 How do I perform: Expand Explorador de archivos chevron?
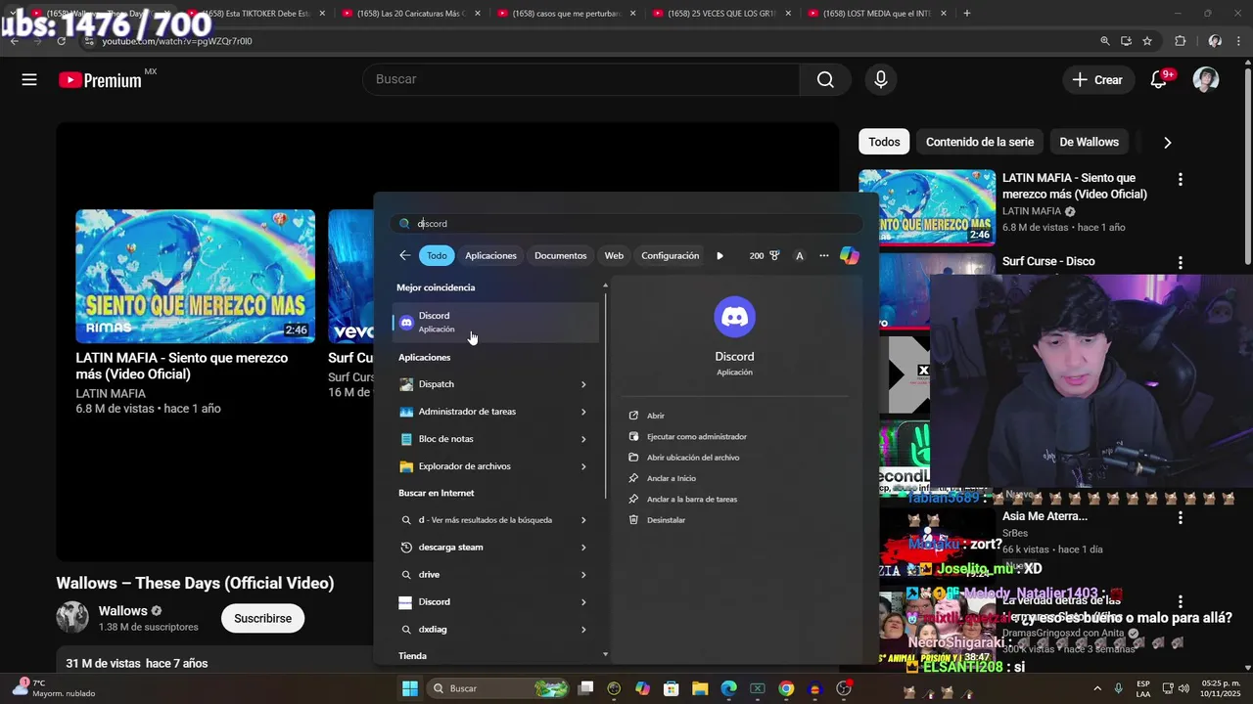(583, 466)
